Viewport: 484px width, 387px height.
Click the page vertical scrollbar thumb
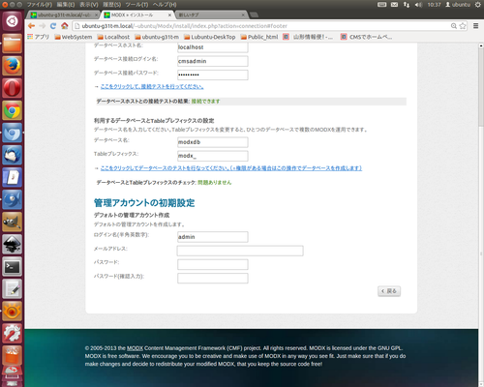click(481, 87)
